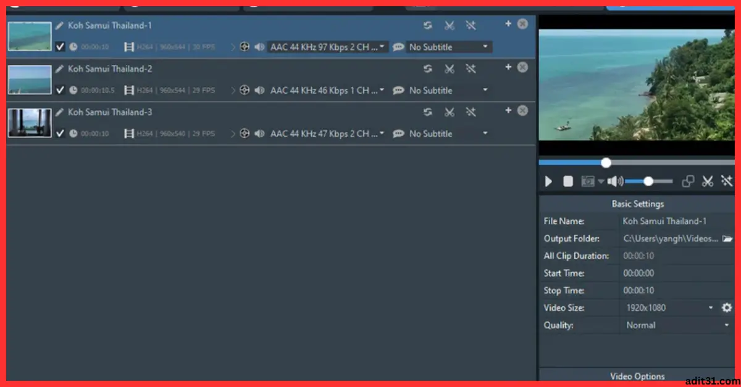Expand the Video Options section
The height and width of the screenshot is (387, 741).
click(637, 375)
